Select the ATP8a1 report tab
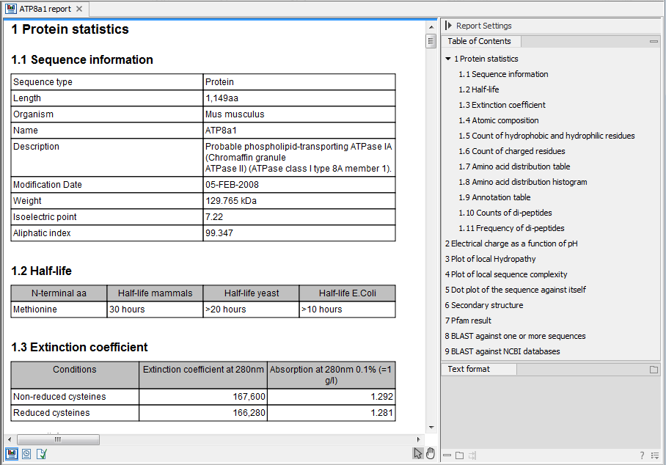 click(45, 9)
